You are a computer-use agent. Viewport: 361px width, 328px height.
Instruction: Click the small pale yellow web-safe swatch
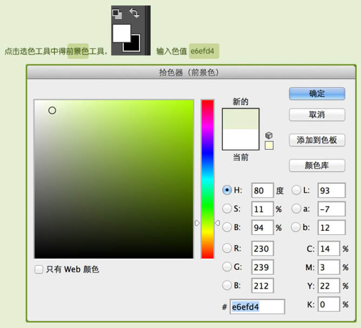pyautogui.click(x=269, y=145)
